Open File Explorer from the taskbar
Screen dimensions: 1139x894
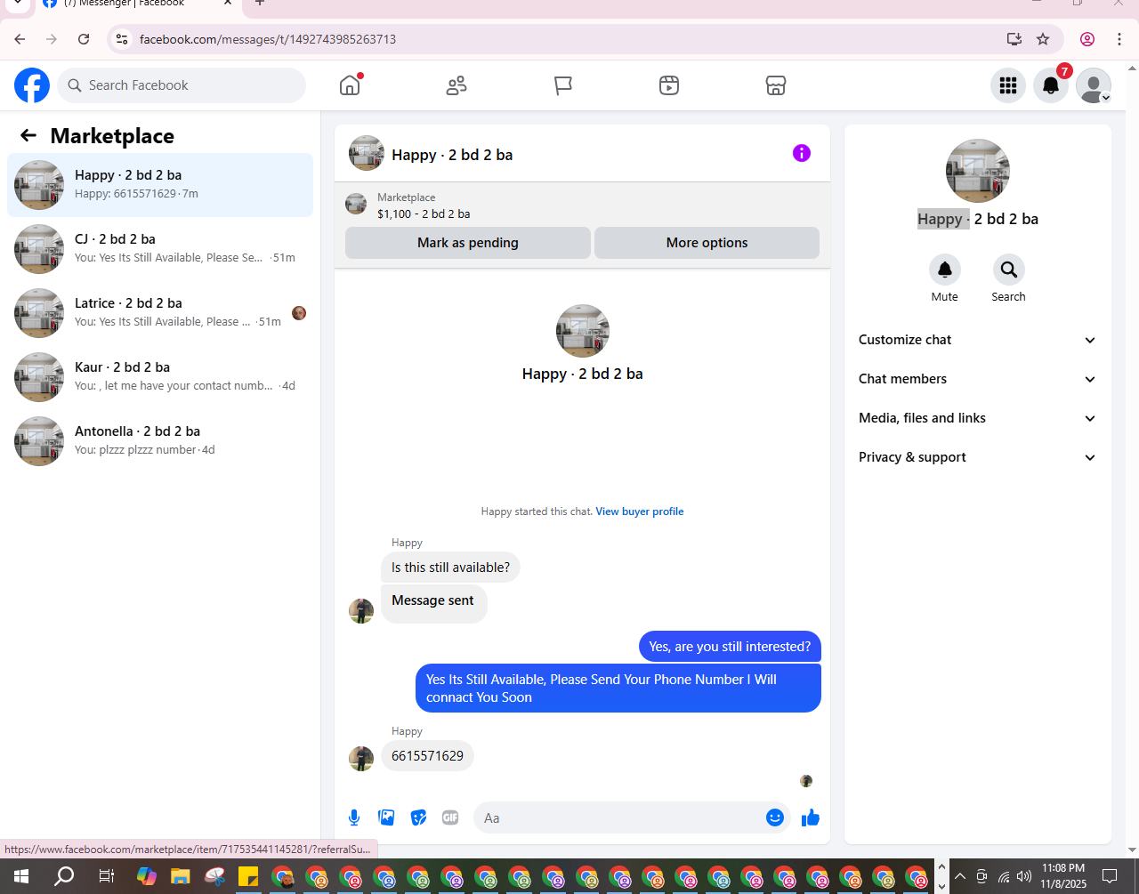click(x=181, y=876)
